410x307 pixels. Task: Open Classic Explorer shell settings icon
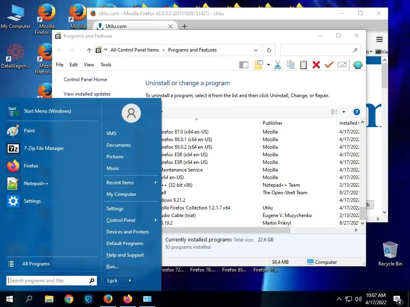(x=358, y=65)
